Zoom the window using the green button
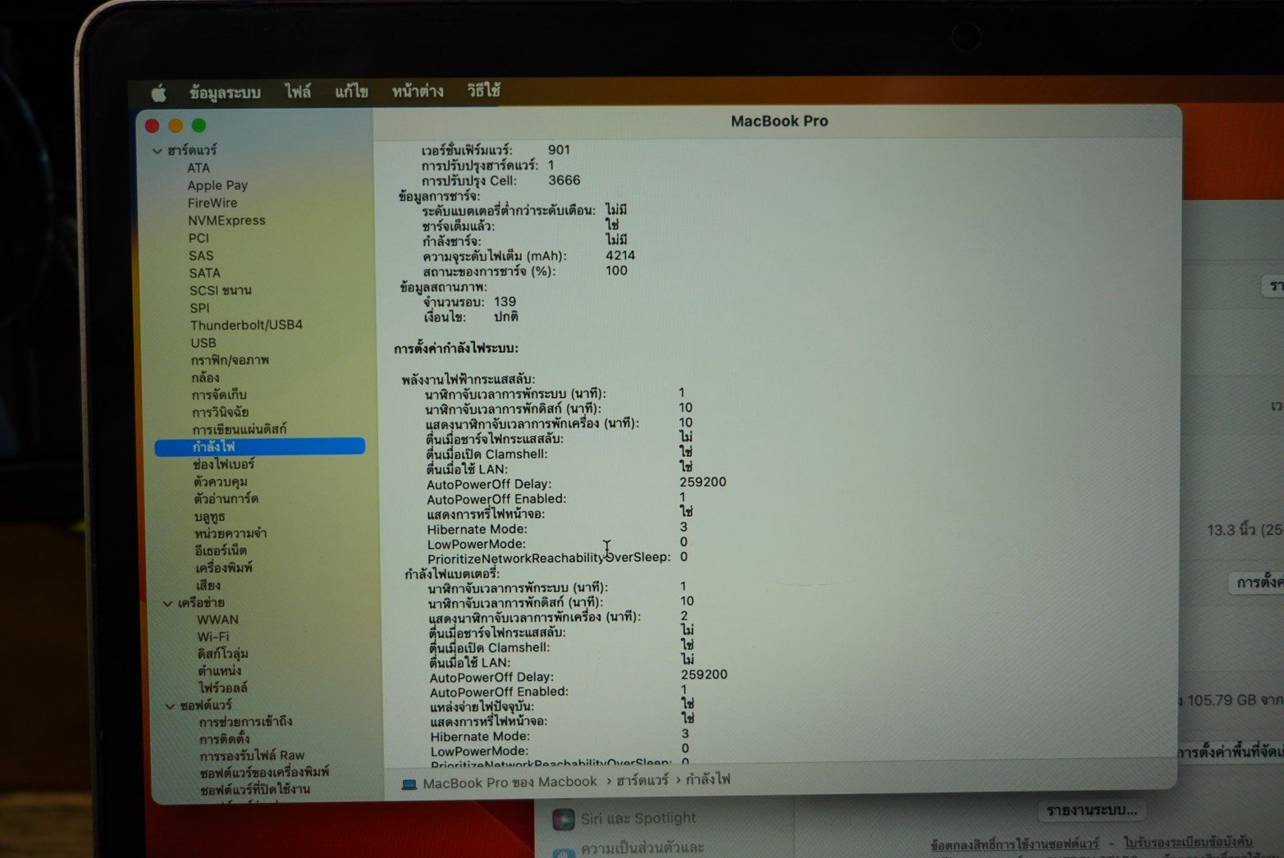The height and width of the screenshot is (858, 1284). tap(199, 126)
